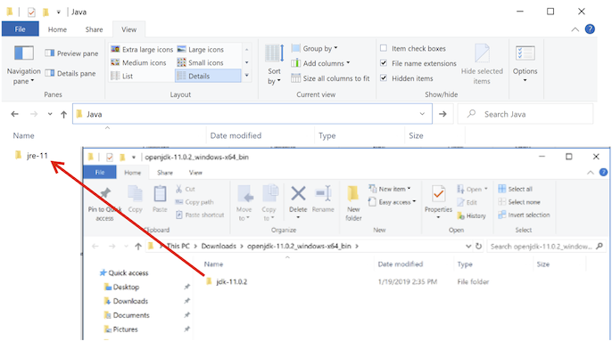Choose List layout
The image size is (612, 341).
pyautogui.click(x=121, y=76)
